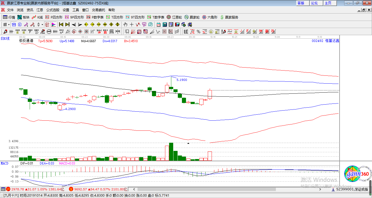Click the Tp=5.5690 channel value
Viewport: 372px width, 198px height.
45,41
